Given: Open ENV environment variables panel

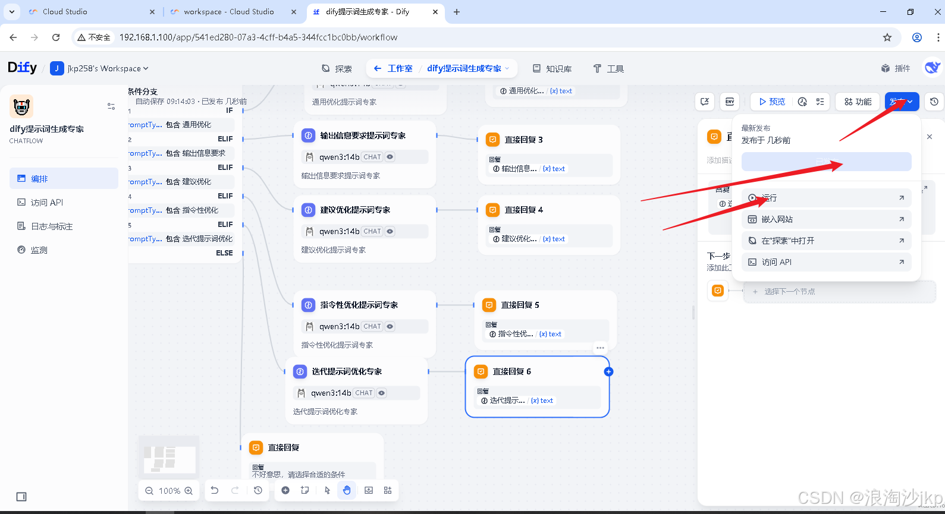Looking at the screenshot, I should (x=730, y=102).
